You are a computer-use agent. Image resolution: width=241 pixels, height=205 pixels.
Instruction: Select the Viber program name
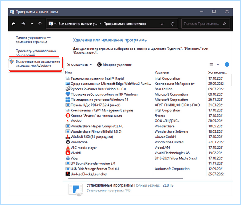[x=75, y=158]
